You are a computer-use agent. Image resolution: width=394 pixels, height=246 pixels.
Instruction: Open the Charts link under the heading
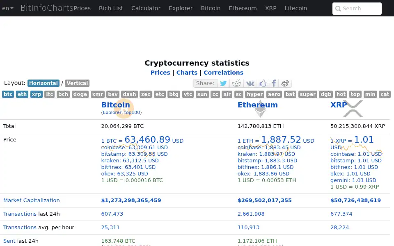(x=187, y=73)
